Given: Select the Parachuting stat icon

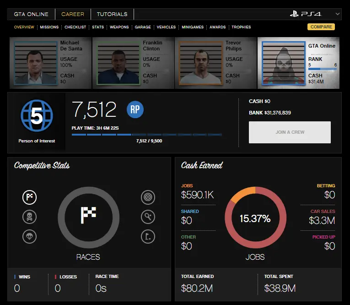Looking at the screenshot, I should pyautogui.click(x=29, y=236).
